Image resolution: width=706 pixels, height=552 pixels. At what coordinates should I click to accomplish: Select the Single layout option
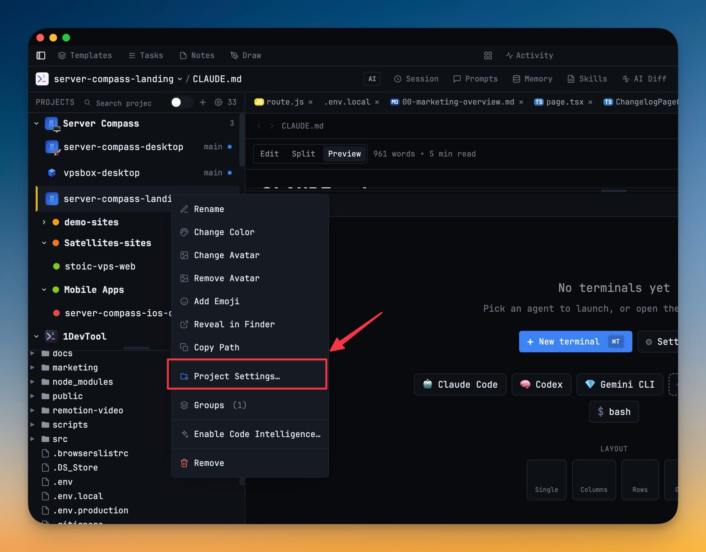(547, 480)
